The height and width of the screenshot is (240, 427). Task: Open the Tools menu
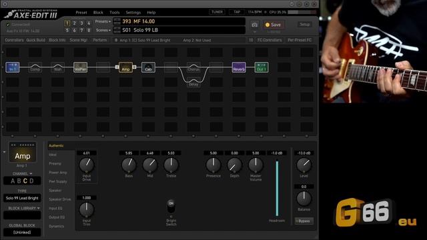(x=114, y=13)
